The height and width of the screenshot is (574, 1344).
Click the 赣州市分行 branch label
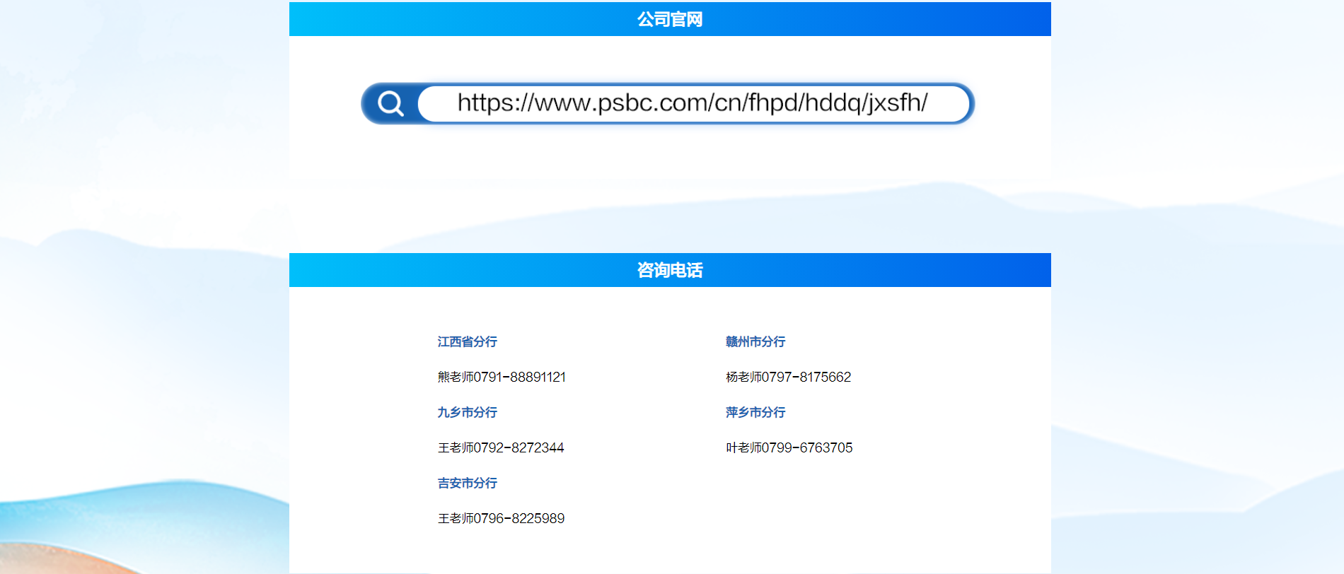click(755, 341)
